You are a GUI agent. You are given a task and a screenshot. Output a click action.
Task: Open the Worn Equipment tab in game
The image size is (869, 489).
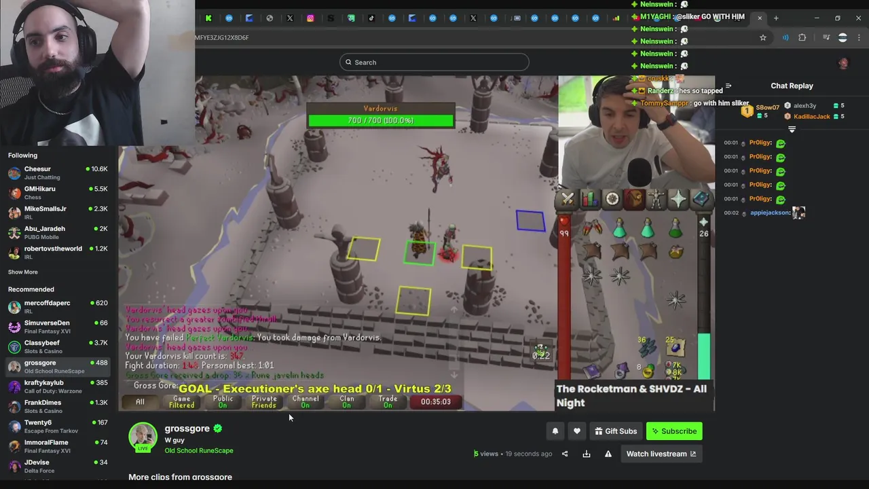tap(657, 199)
